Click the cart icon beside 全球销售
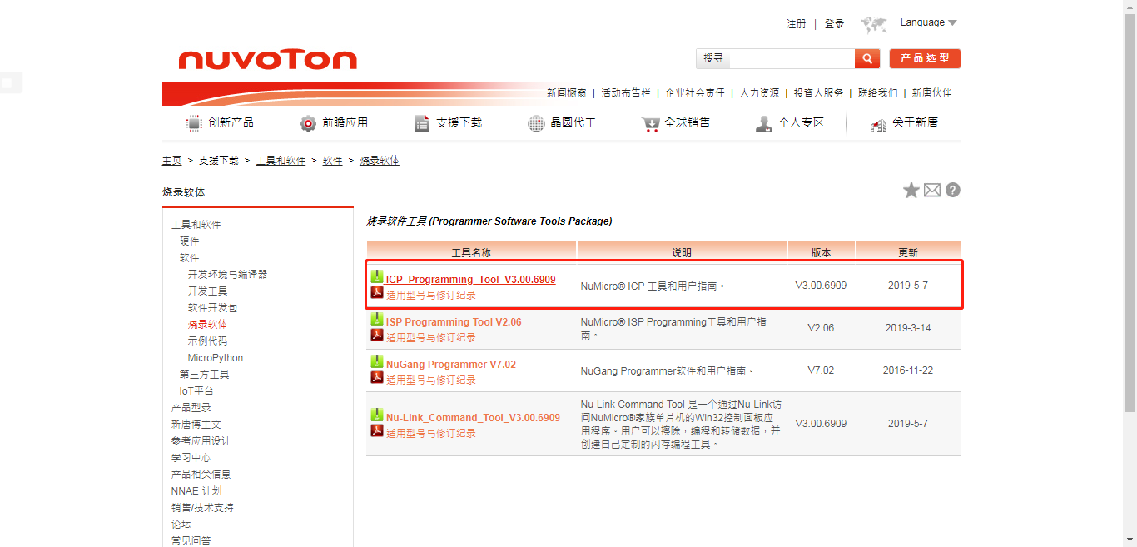The image size is (1137, 547). pos(650,123)
